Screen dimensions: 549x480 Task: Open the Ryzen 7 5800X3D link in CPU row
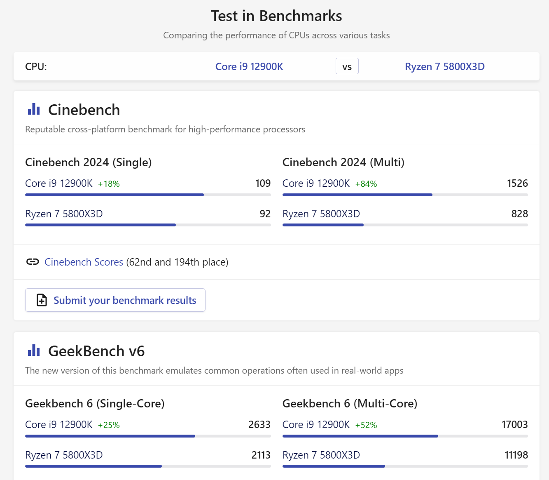point(445,66)
